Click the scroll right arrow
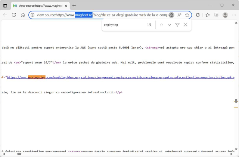The image size is (239, 157). (232, 154)
